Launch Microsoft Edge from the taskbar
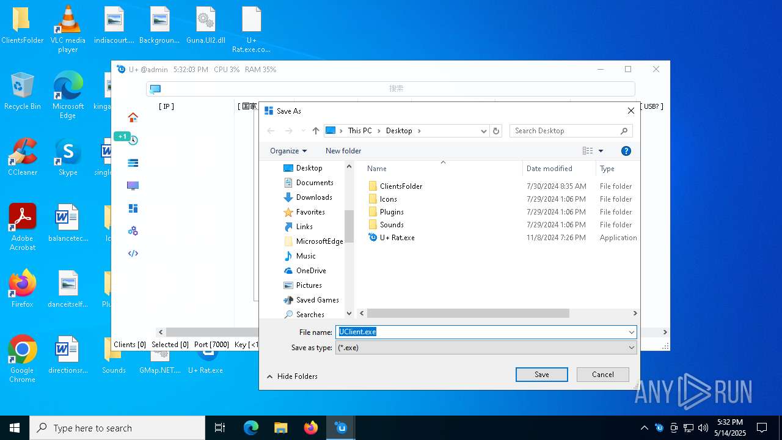This screenshot has height=440, width=782. pyautogui.click(x=251, y=428)
